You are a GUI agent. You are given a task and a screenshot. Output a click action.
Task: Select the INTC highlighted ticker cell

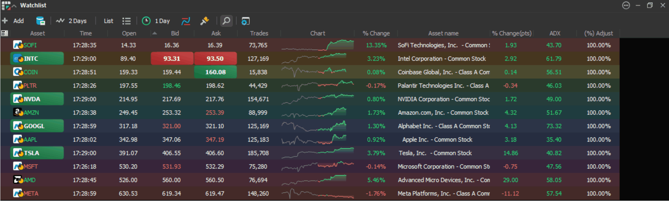(37, 59)
